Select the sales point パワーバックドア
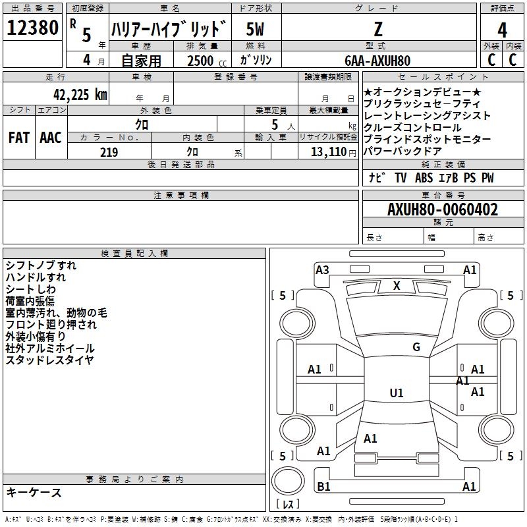Image resolution: width=527 pixels, height=527 pixels. click(402, 152)
